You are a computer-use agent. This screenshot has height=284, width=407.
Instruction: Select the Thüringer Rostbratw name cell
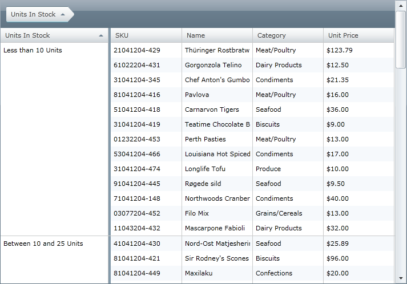pos(217,50)
